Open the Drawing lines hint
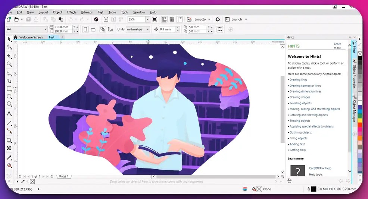368x199 pixels. (298, 80)
